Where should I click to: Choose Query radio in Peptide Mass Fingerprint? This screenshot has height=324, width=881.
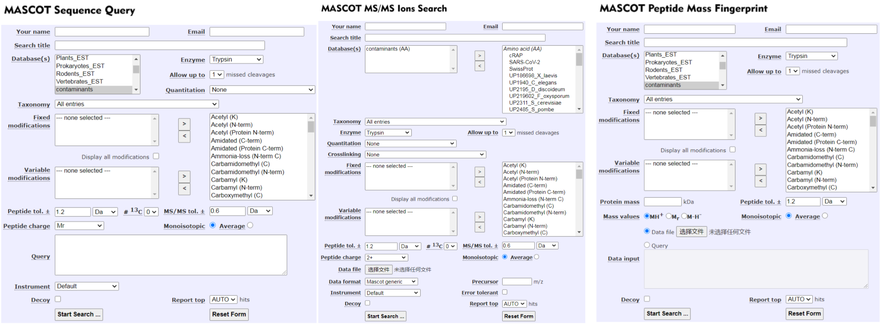coord(647,245)
